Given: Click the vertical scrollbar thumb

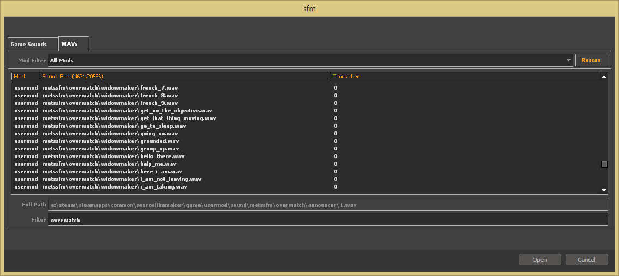Looking at the screenshot, I should tap(604, 164).
